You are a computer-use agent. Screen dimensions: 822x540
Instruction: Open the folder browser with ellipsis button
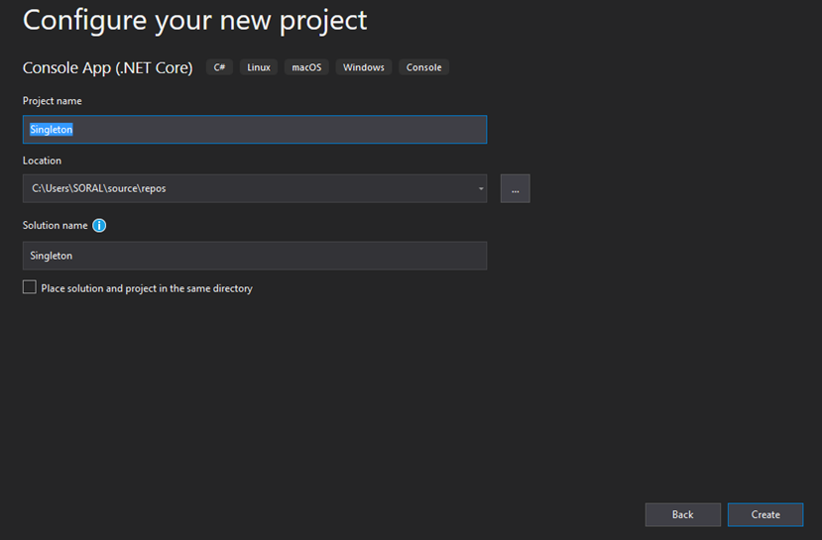click(x=515, y=188)
